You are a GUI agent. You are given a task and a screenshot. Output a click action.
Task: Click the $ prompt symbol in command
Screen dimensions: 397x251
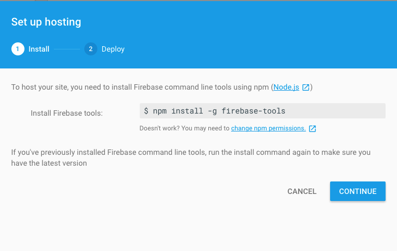pyautogui.click(x=146, y=111)
